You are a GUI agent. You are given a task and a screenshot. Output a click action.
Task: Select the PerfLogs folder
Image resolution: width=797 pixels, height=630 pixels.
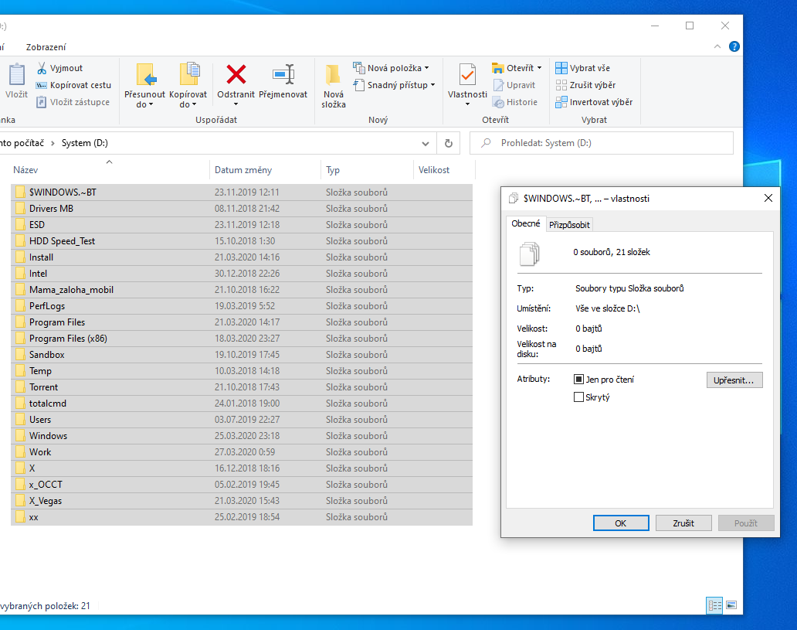coord(242,306)
